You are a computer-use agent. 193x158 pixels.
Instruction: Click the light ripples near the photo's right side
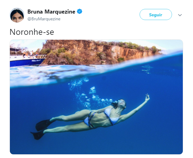coord(147,70)
